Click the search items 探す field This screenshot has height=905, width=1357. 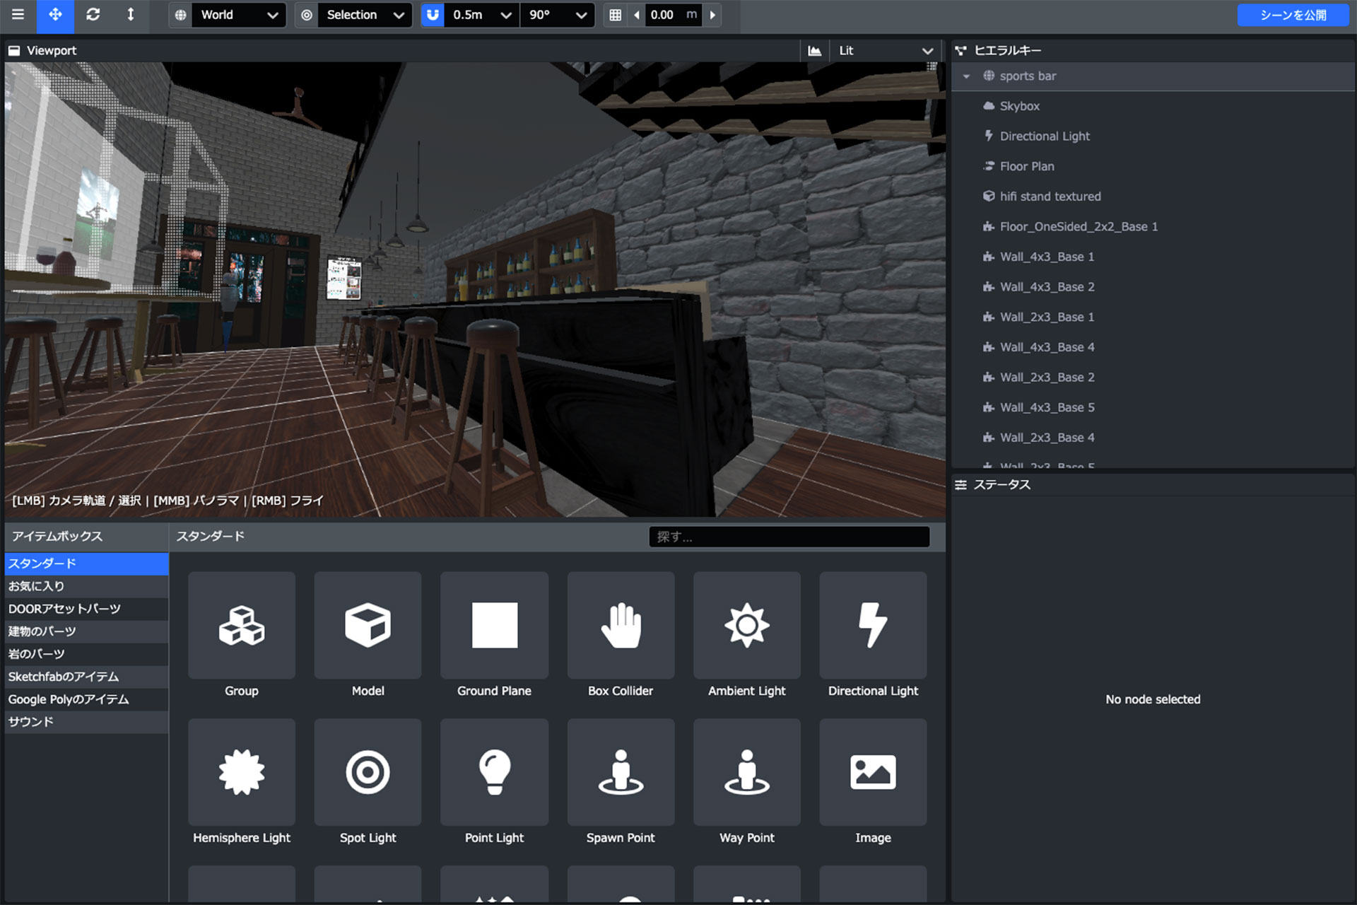pos(789,537)
